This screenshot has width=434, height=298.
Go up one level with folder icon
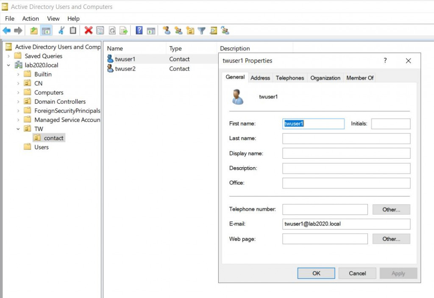pos(34,30)
